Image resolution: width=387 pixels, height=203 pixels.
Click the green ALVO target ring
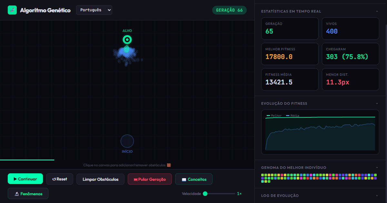127,40
